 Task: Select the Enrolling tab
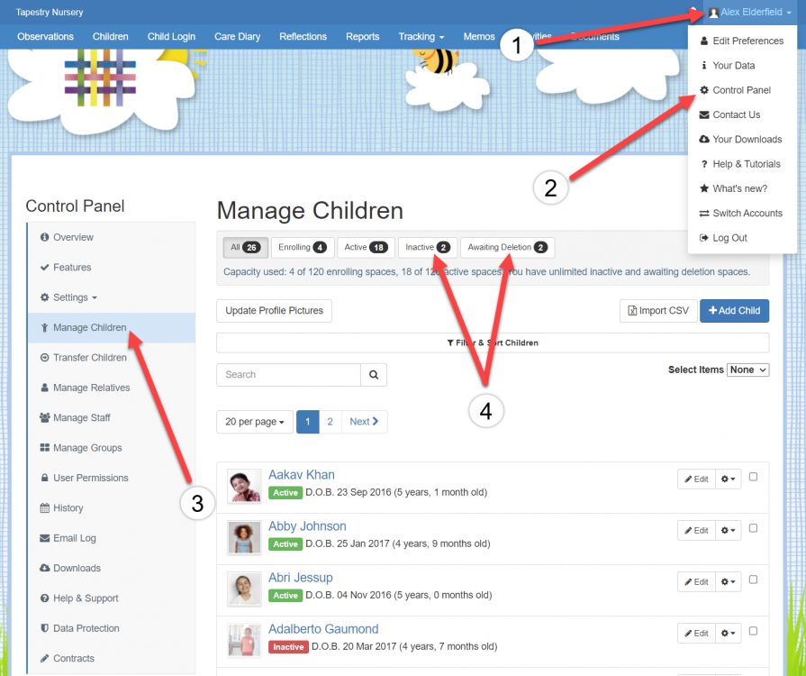(303, 248)
